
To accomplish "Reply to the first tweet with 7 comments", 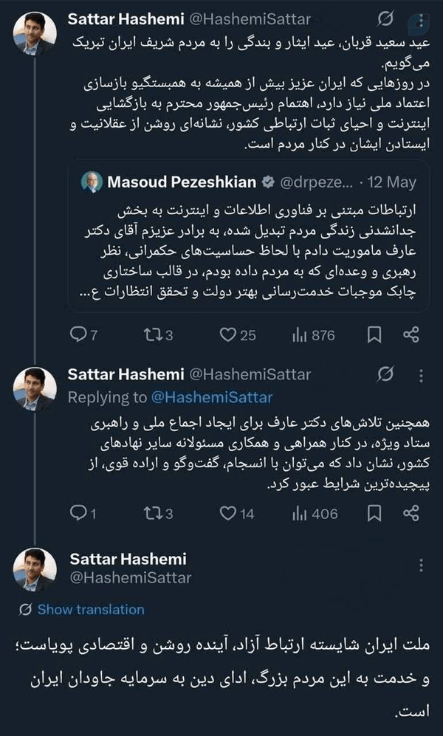I will [x=83, y=335].
